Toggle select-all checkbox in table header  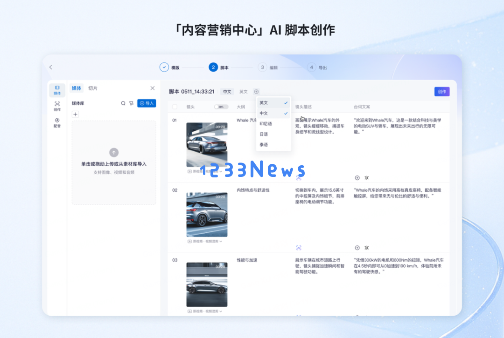pos(175,107)
